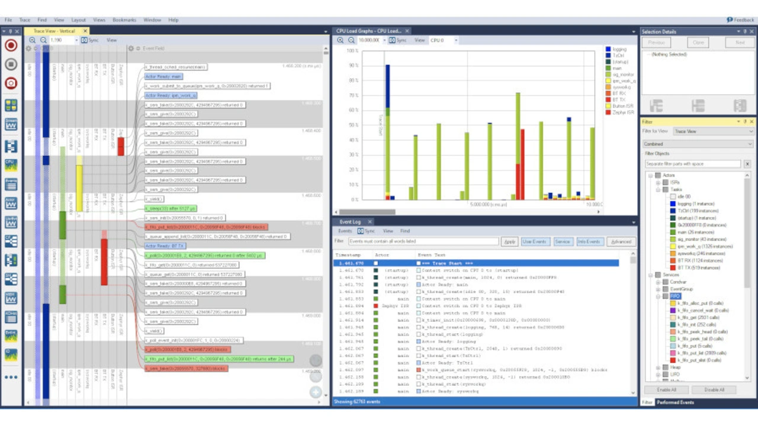Open the Feedback link icon
The height and width of the screenshot is (426, 758).
pos(730,20)
